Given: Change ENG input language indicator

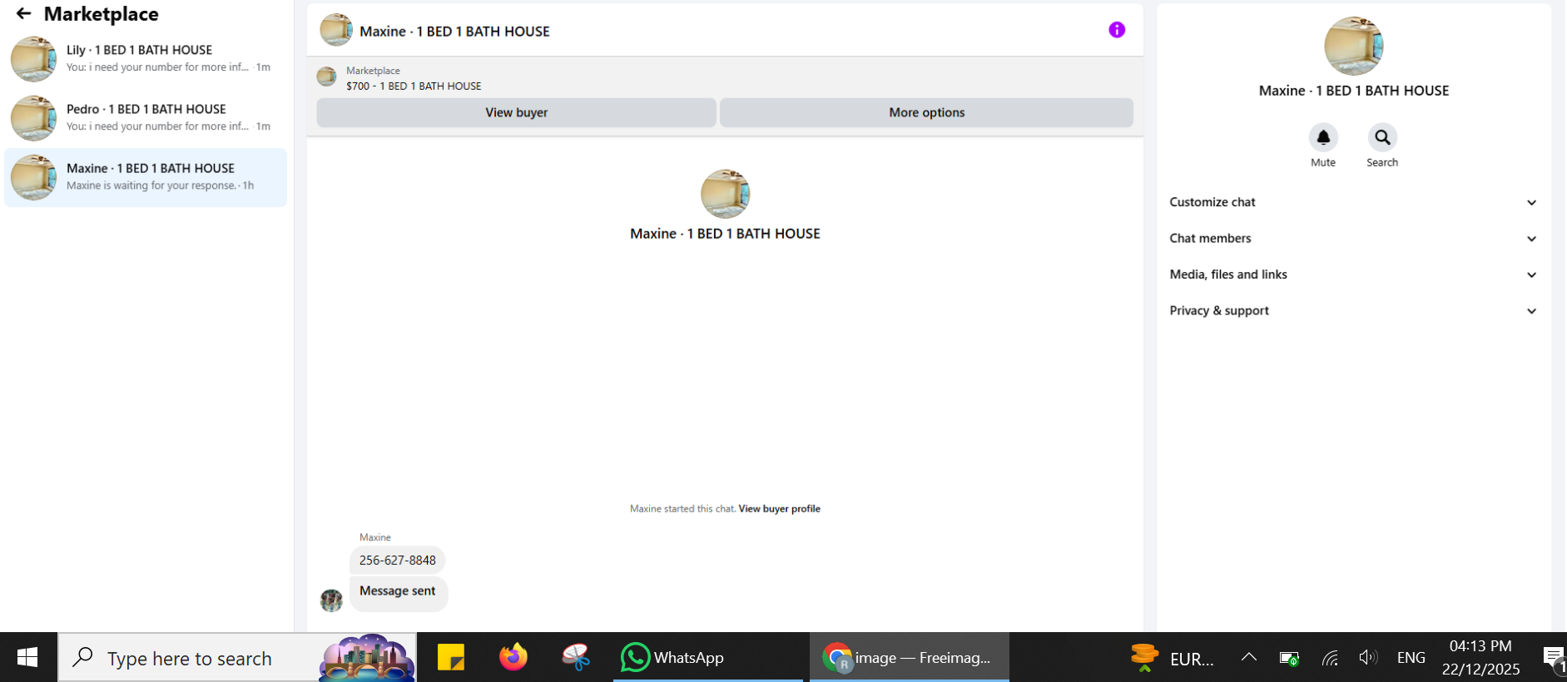Looking at the screenshot, I should (1411, 658).
